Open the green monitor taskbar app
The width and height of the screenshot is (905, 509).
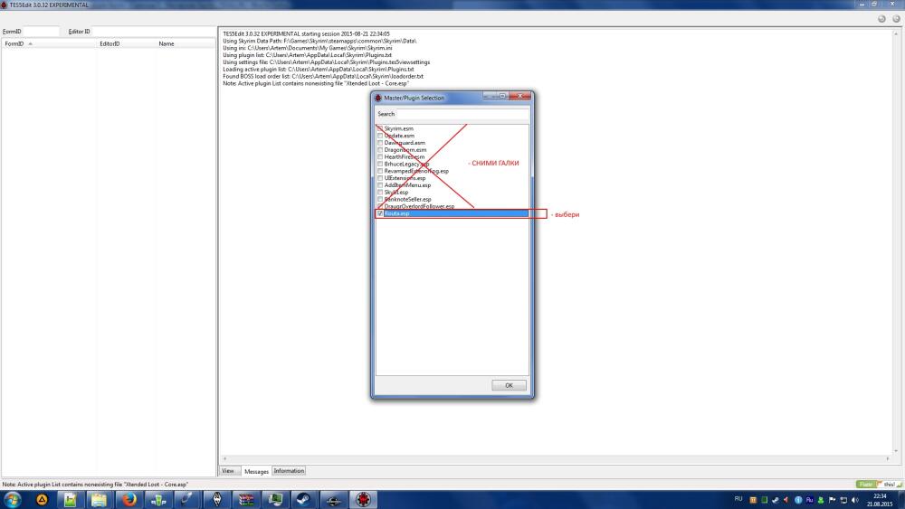tap(275, 499)
